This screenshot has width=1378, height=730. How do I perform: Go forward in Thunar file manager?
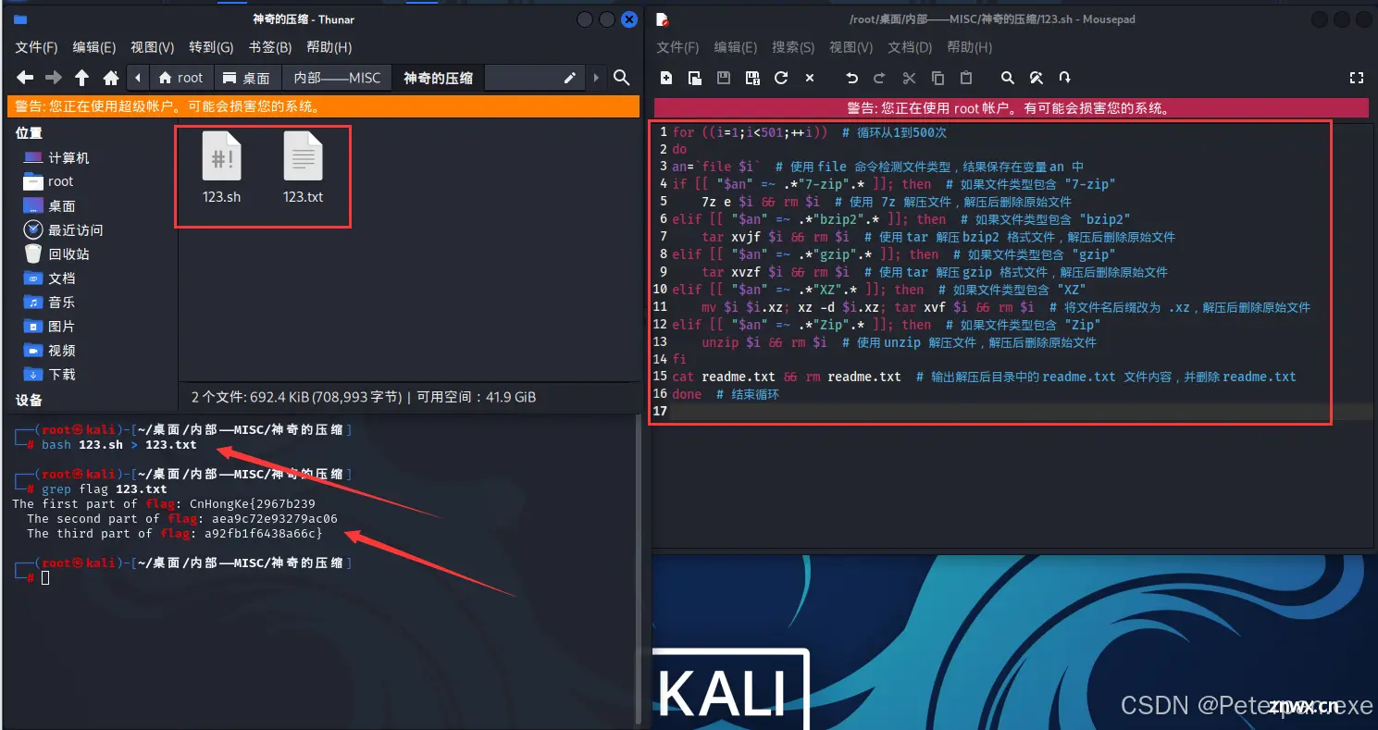[x=54, y=78]
